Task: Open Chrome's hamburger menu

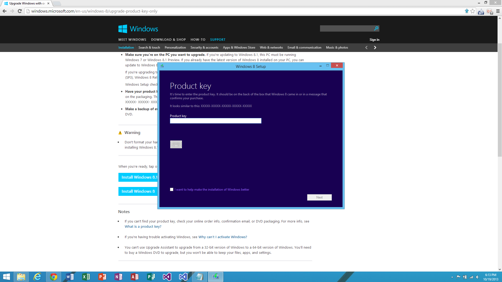Action: [498, 11]
